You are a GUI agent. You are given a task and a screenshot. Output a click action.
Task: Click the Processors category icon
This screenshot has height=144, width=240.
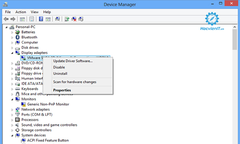pyautogui.click(x=18, y=120)
